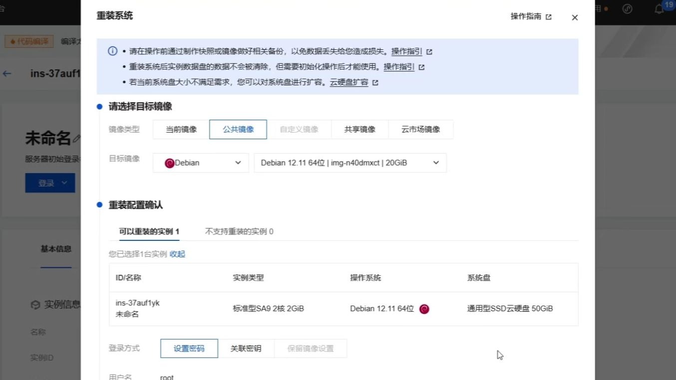Click the 登录 button on background page
This screenshot has width=676, height=380.
pos(50,183)
